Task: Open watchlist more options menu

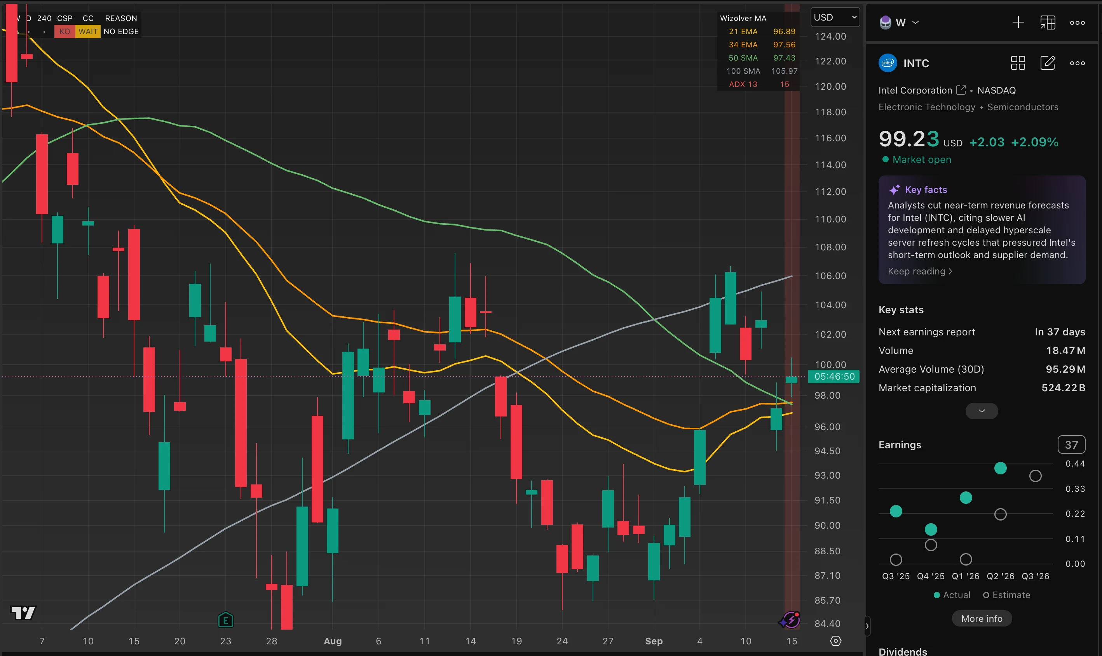Action: tap(1077, 23)
